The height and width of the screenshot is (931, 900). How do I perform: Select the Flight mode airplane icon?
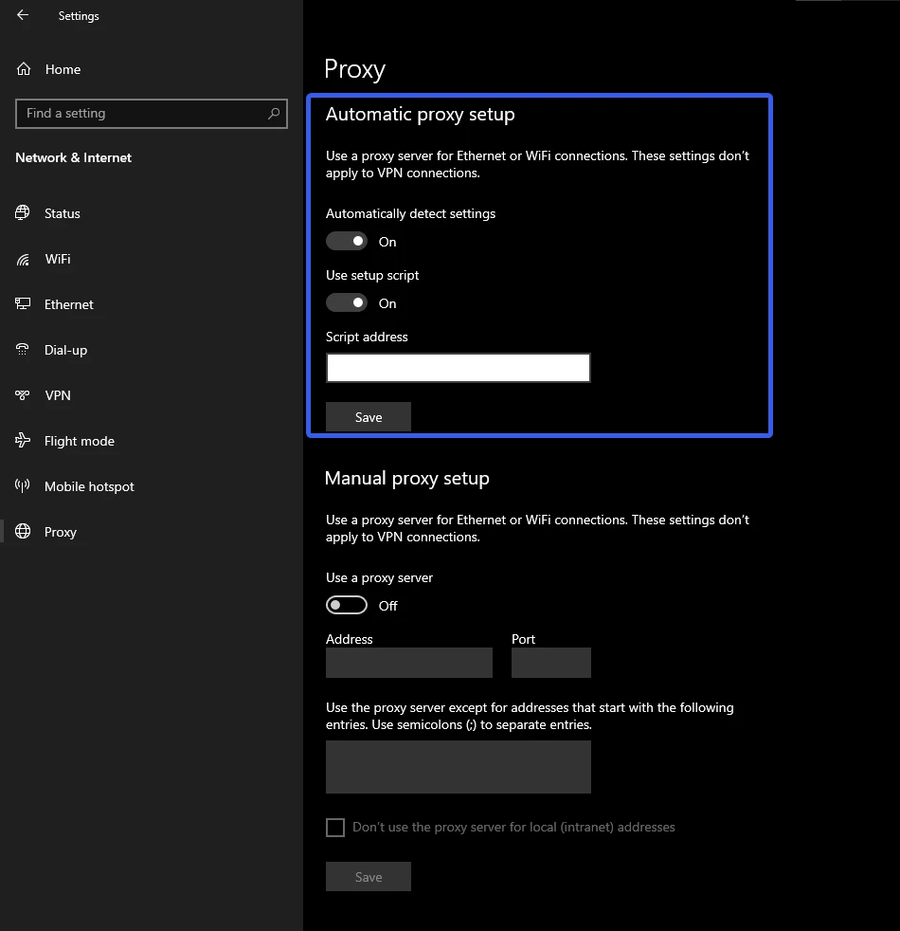[x=24, y=441]
